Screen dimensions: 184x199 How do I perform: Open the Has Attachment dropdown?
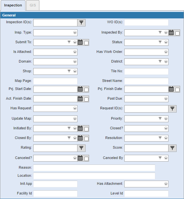coord(166,184)
